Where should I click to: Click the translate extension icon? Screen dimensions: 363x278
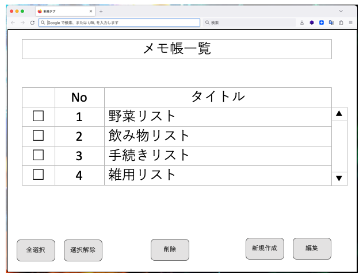331,22
